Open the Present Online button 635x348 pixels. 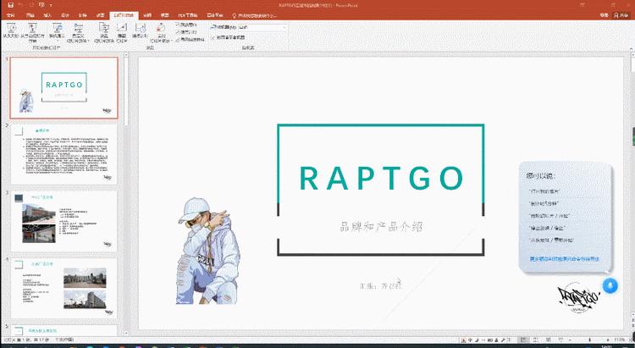point(57,32)
